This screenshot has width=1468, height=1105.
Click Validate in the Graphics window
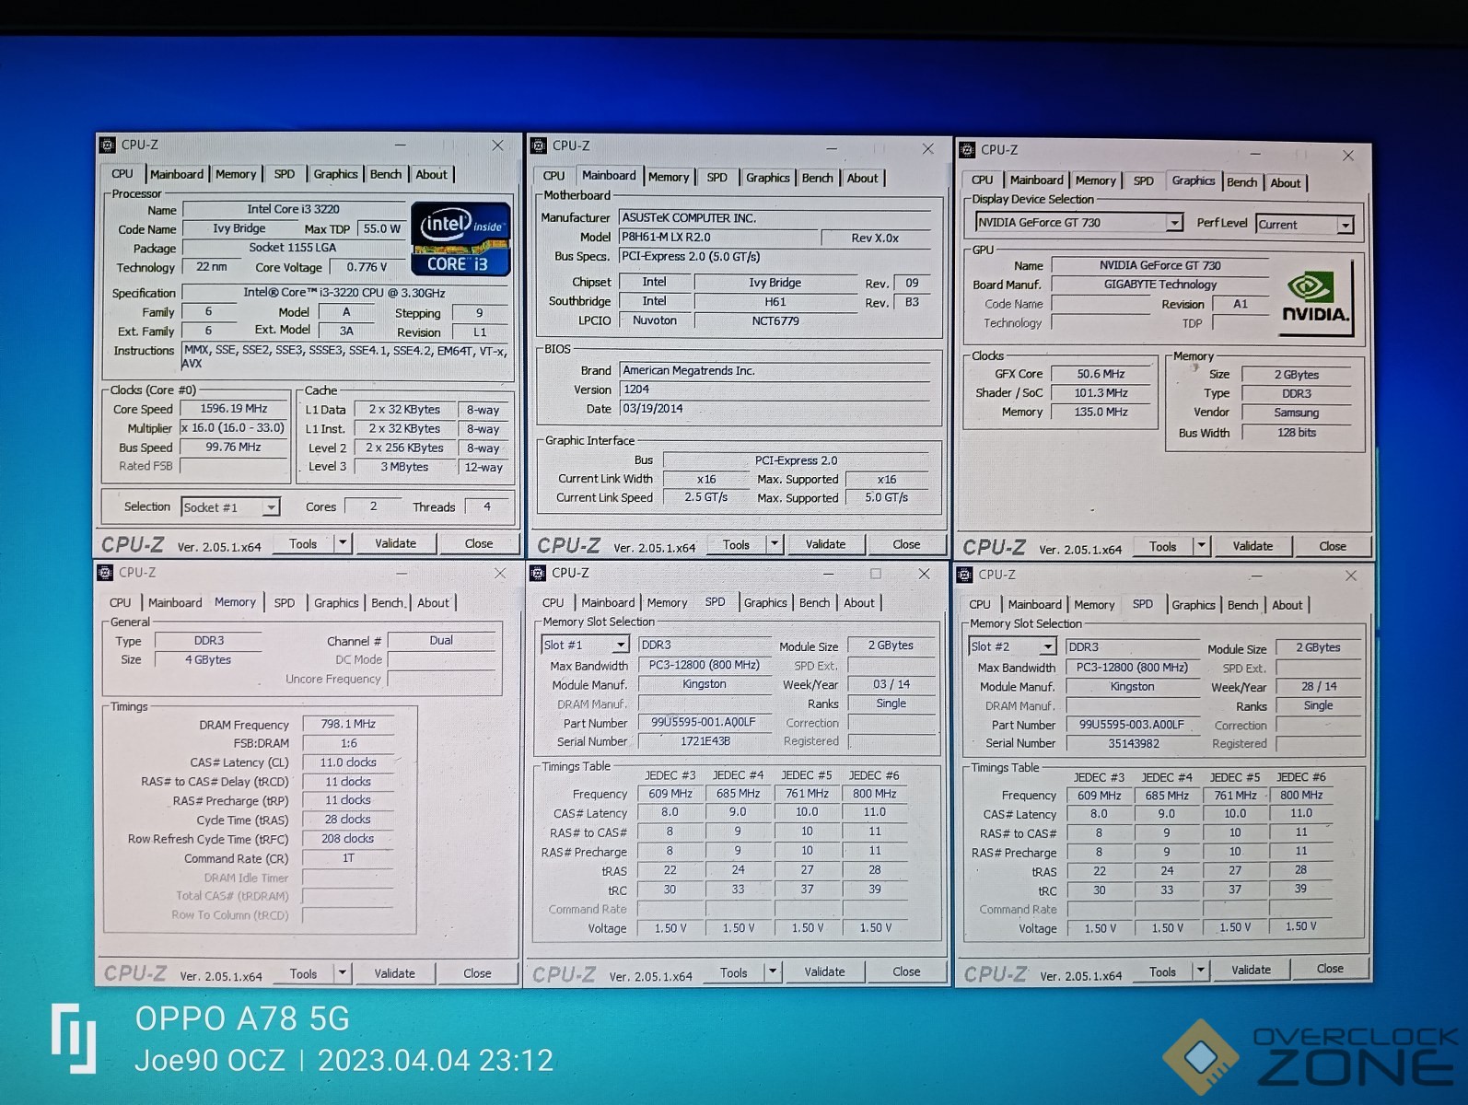pos(1252,546)
